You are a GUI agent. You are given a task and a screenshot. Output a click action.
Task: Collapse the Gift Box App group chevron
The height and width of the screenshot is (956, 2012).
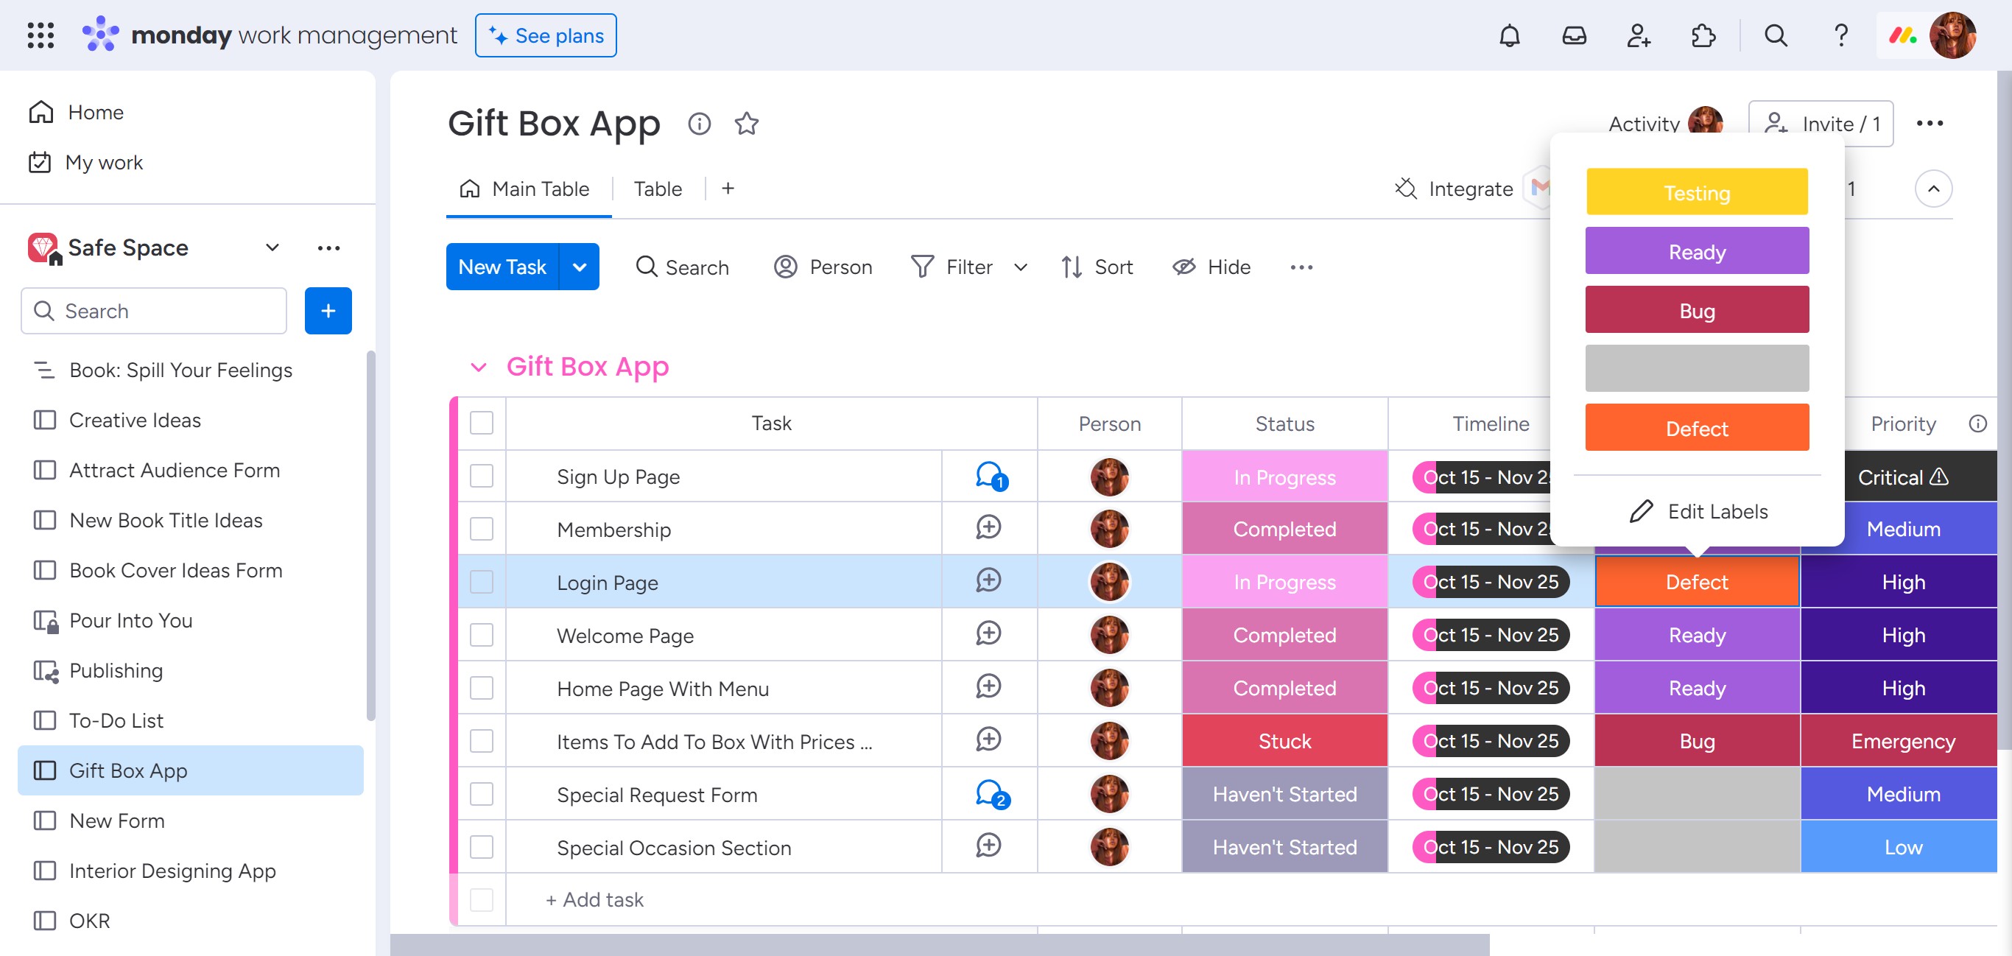479,366
